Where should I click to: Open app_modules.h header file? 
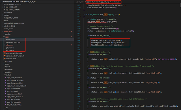click(12, 91)
